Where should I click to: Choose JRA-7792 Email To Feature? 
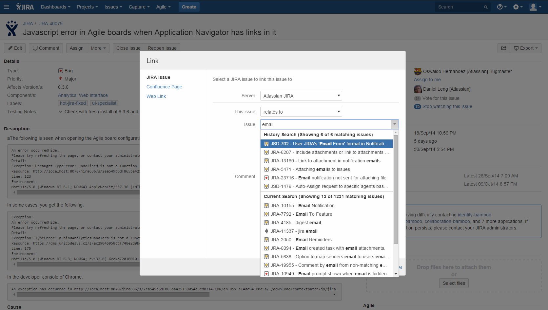tap(327, 214)
